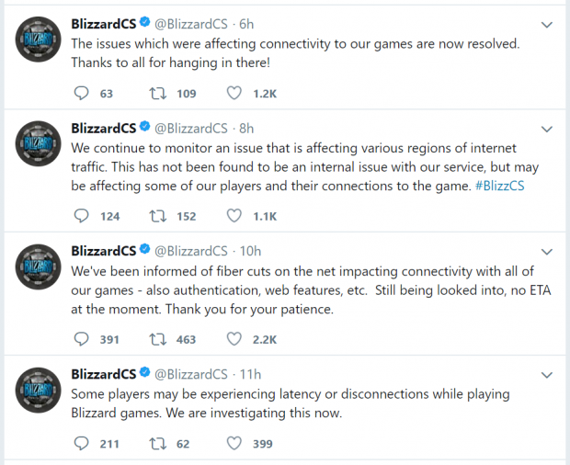This screenshot has width=570, height=465.
Task: Open options chevron on the 6h tweet
Action: (x=547, y=24)
